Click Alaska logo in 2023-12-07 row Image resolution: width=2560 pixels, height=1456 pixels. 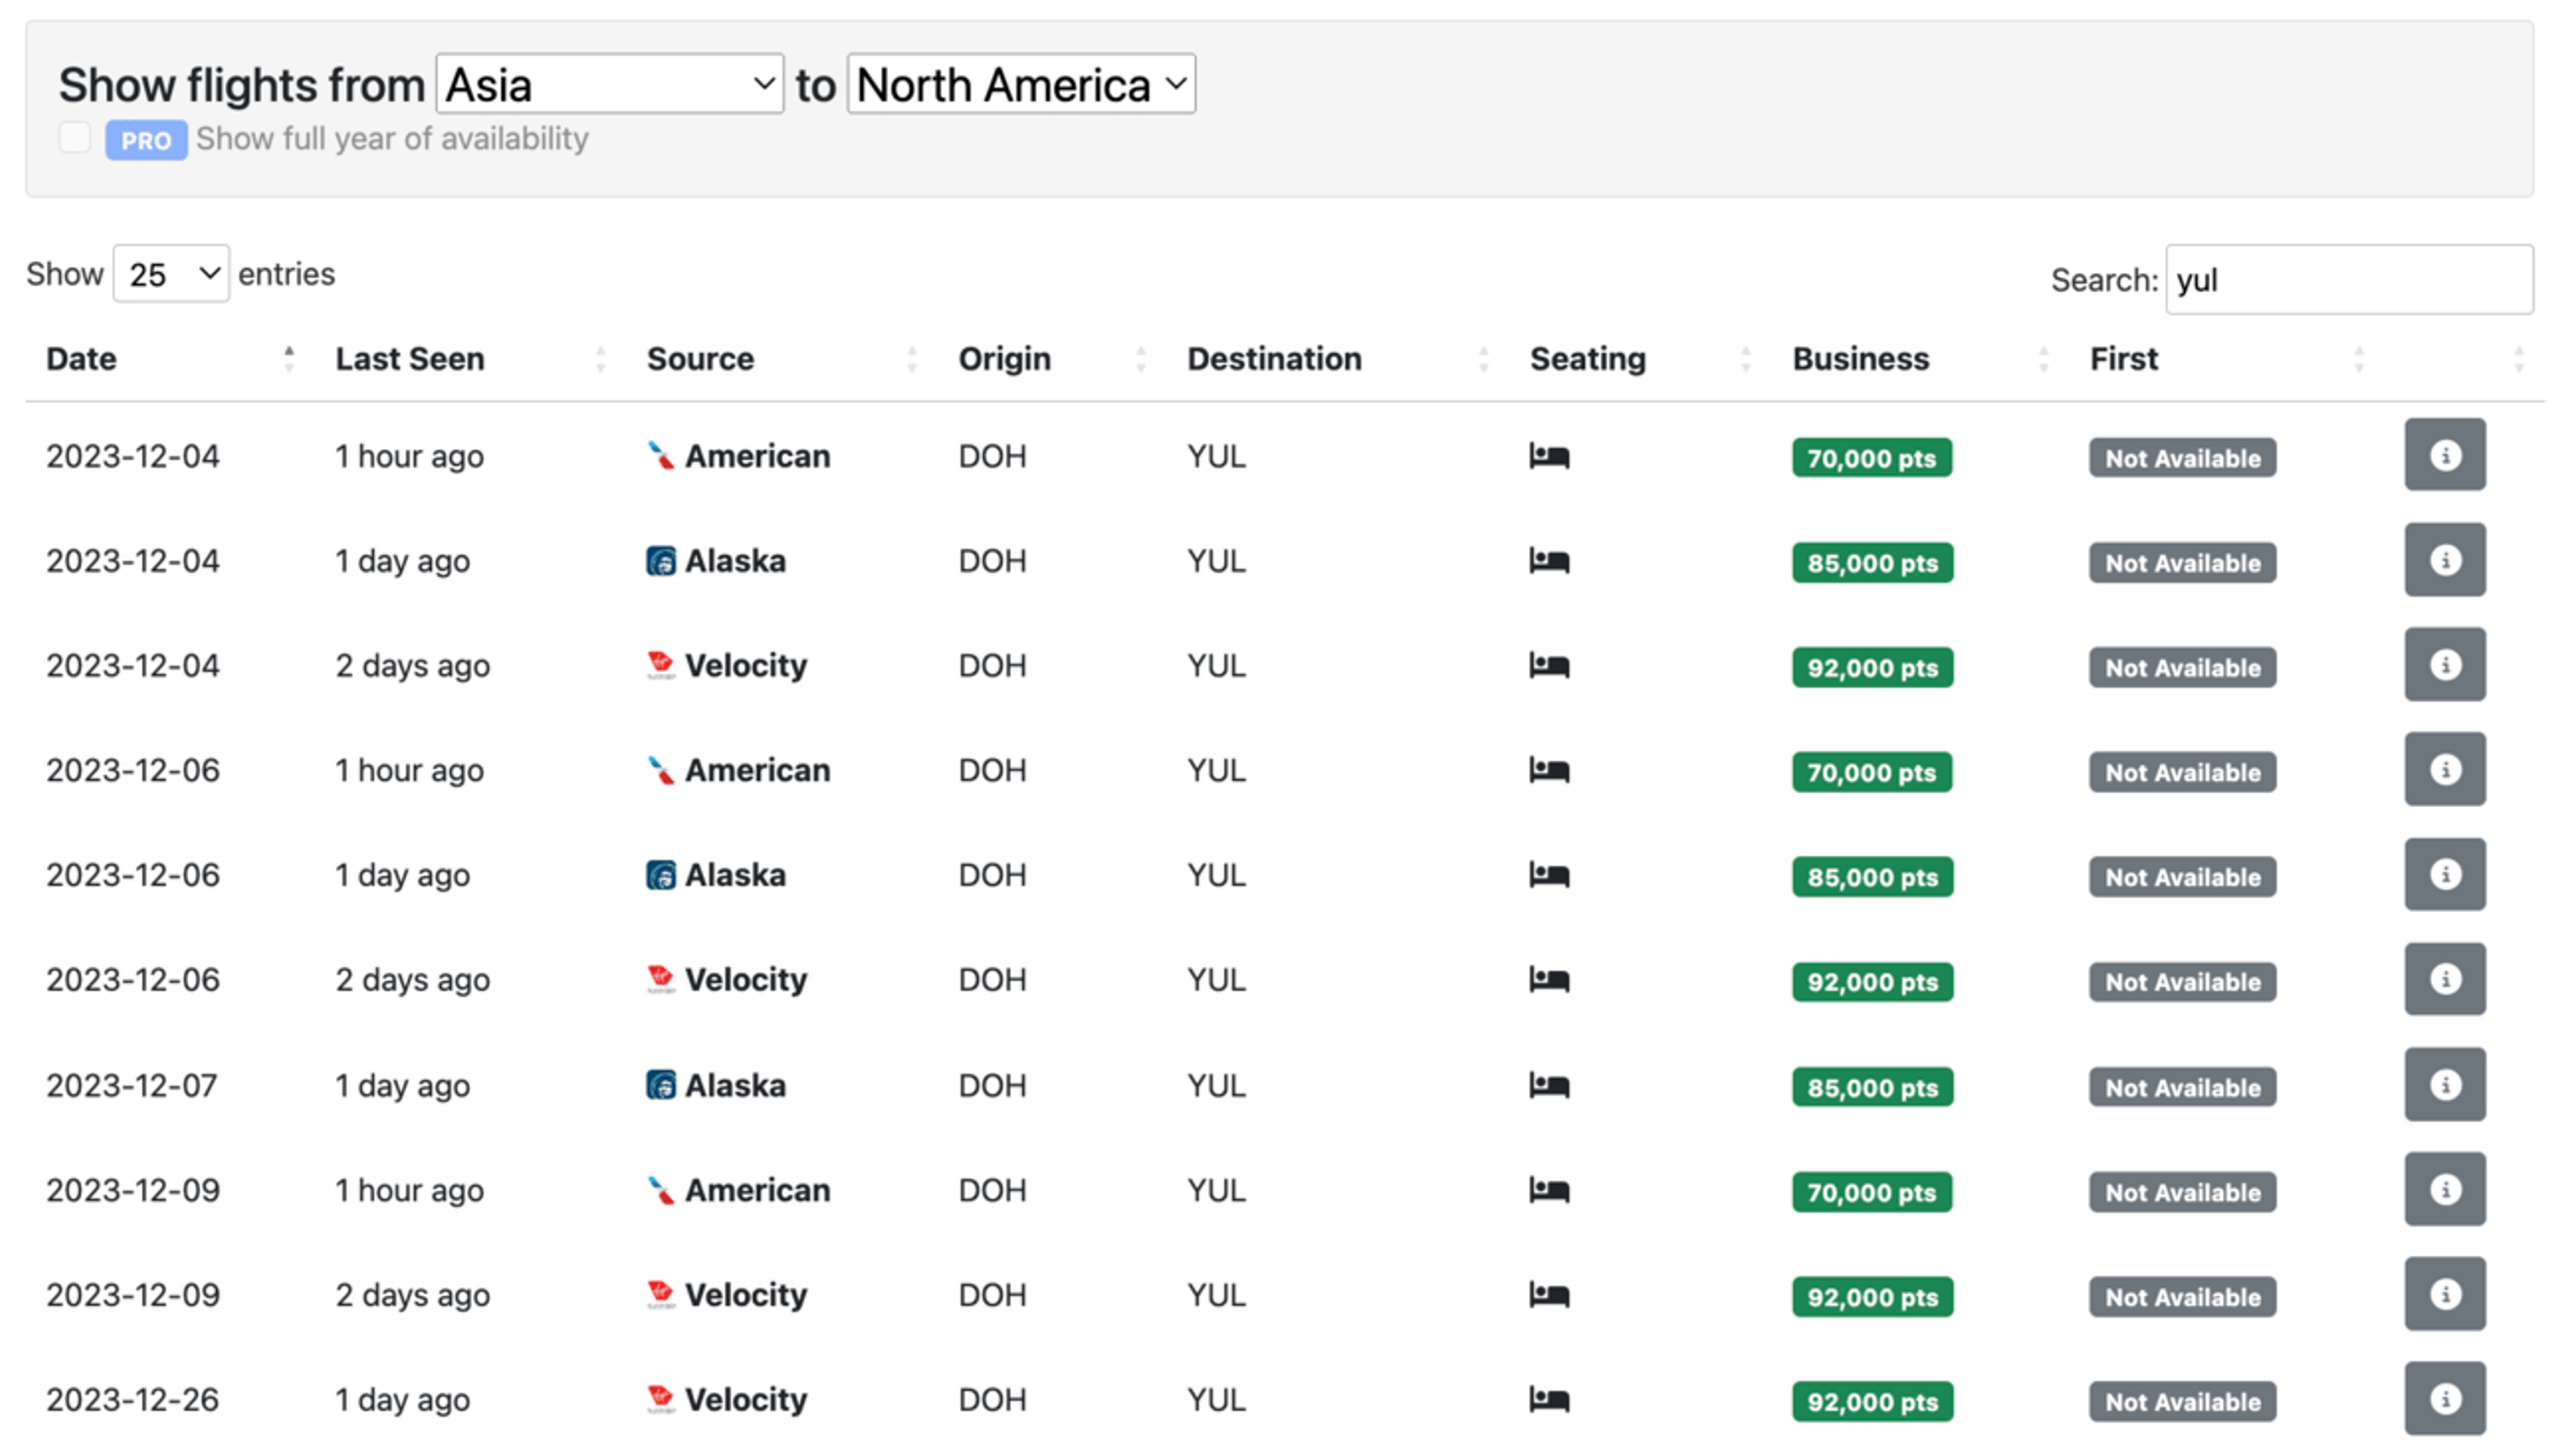click(660, 1085)
